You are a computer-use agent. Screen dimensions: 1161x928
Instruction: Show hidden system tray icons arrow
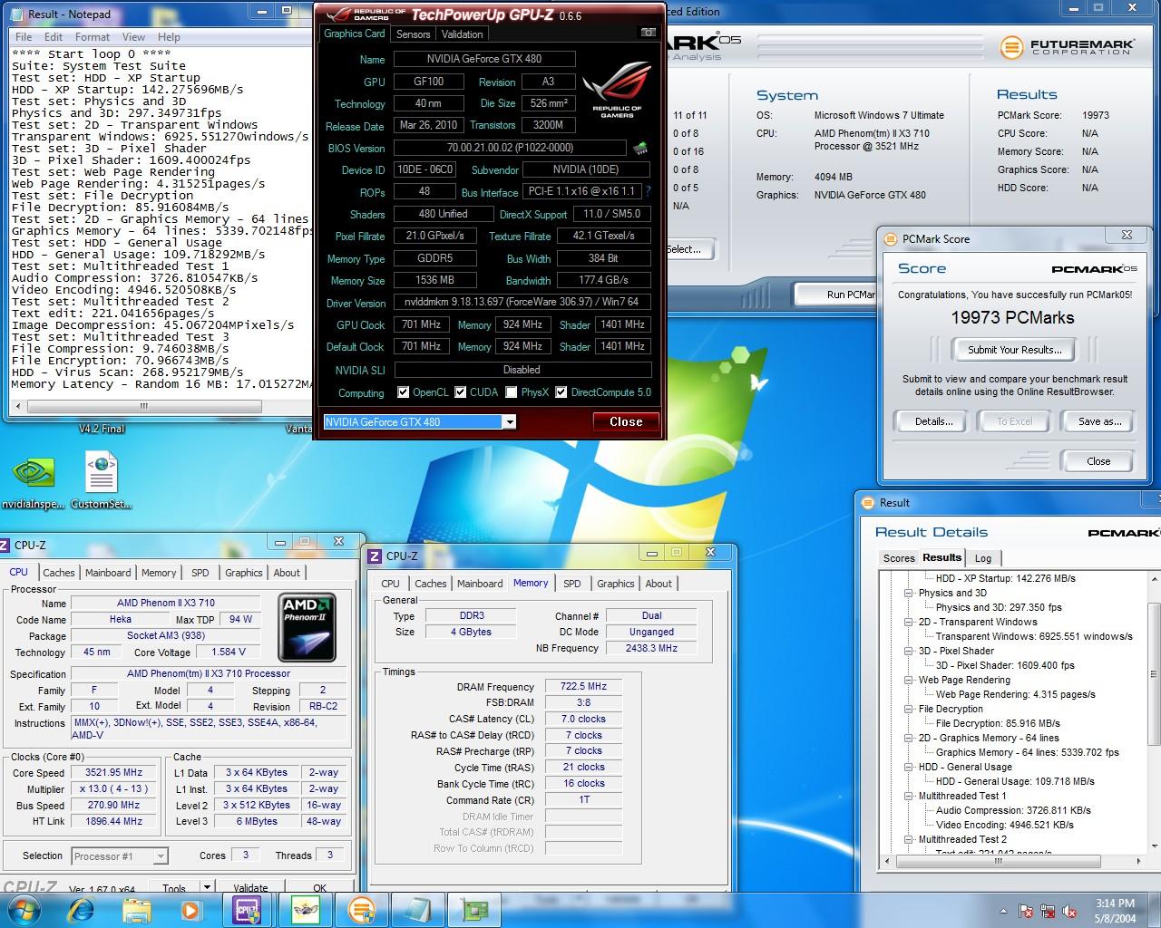(x=1003, y=911)
